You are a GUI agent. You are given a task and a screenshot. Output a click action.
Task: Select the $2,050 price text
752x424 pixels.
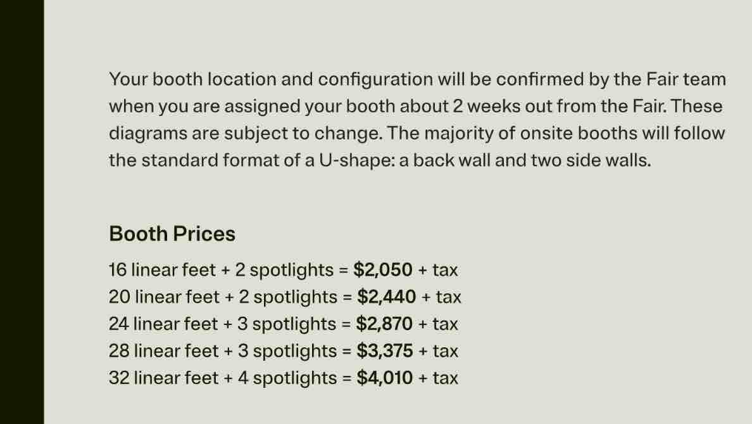383,270
